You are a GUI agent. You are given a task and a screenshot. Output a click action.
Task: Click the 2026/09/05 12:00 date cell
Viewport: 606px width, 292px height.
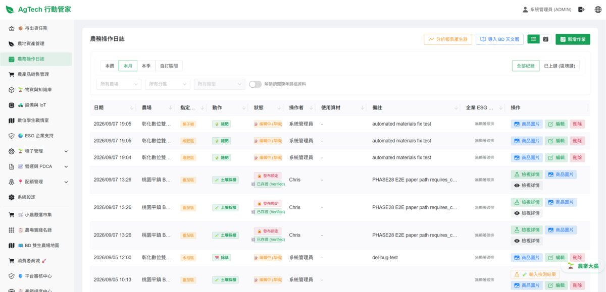[x=113, y=258]
